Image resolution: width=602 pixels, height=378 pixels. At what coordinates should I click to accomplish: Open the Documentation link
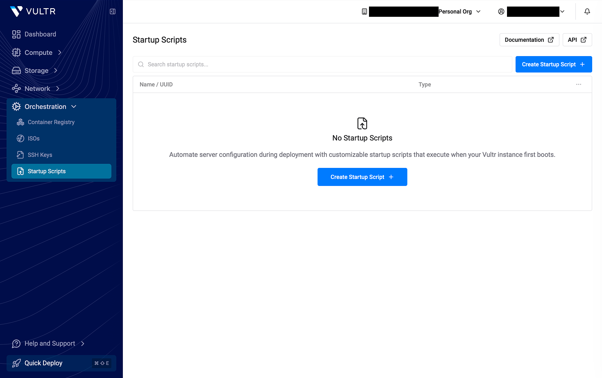[529, 40]
